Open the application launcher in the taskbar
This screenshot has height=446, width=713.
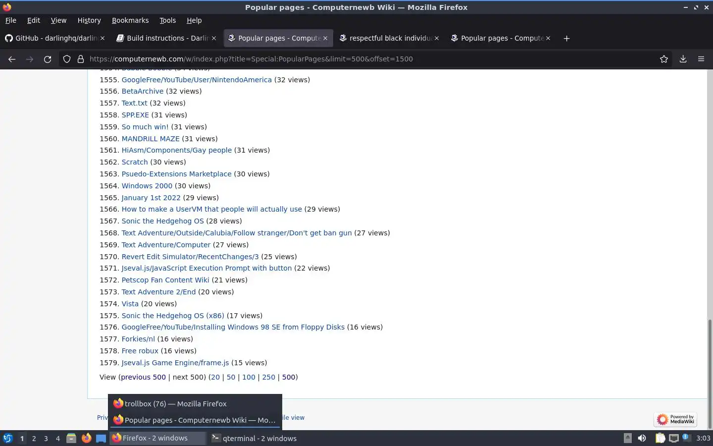pos(7,438)
